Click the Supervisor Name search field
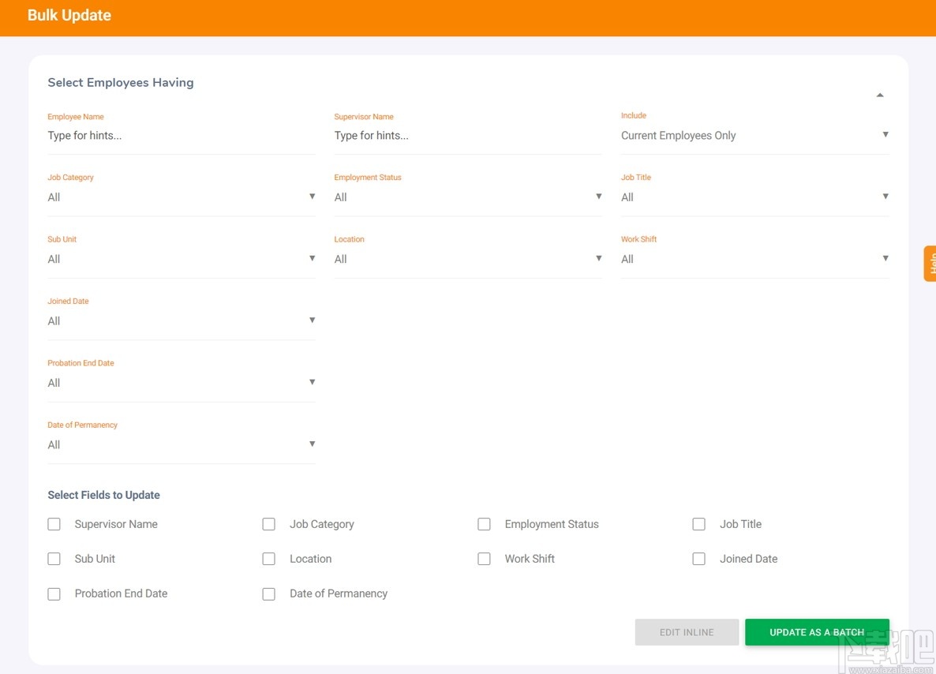Image resolution: width=936 pixels, height=674 pixels. (x=467, y=136)
